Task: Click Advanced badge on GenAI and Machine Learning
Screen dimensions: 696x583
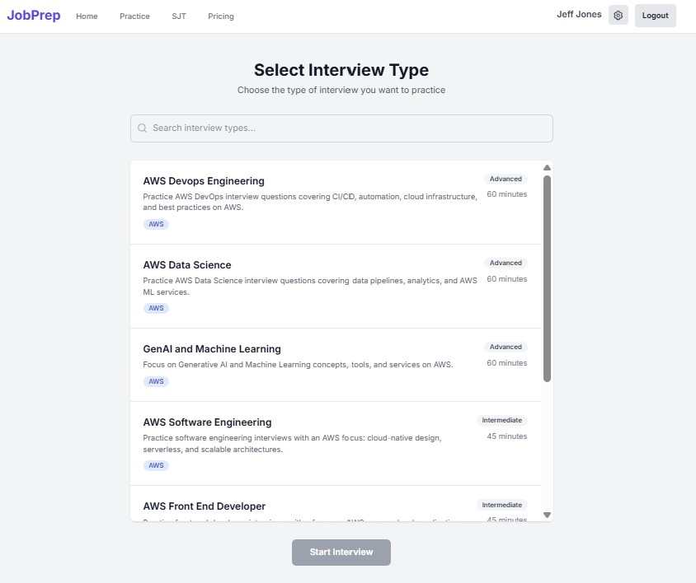Action: [x=506, y=347]
